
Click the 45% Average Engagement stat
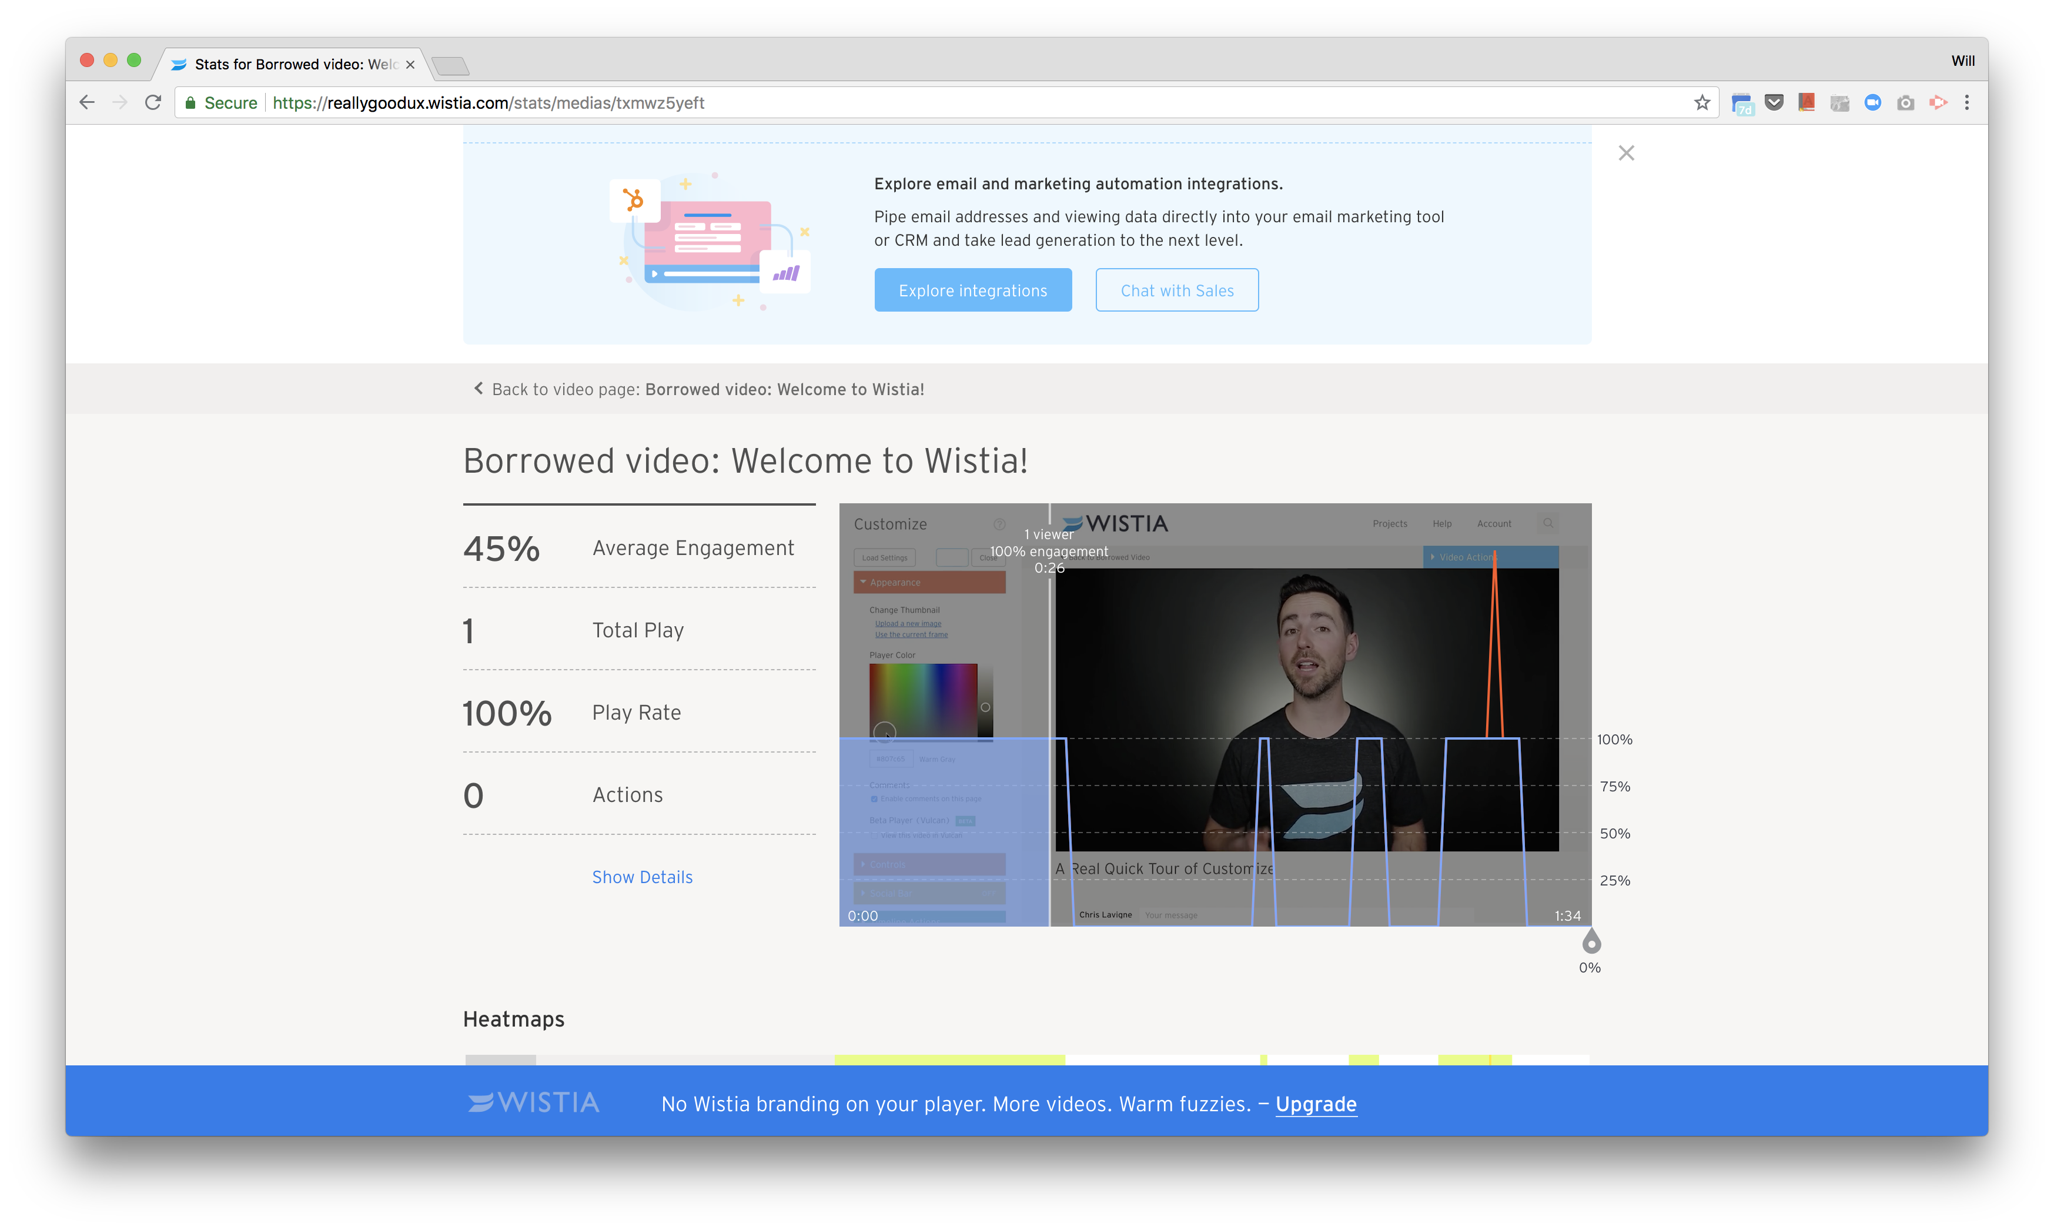click(x=639, y=548)
